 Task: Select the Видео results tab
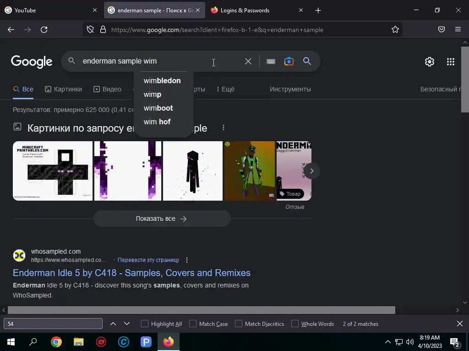tap(107, 89)
